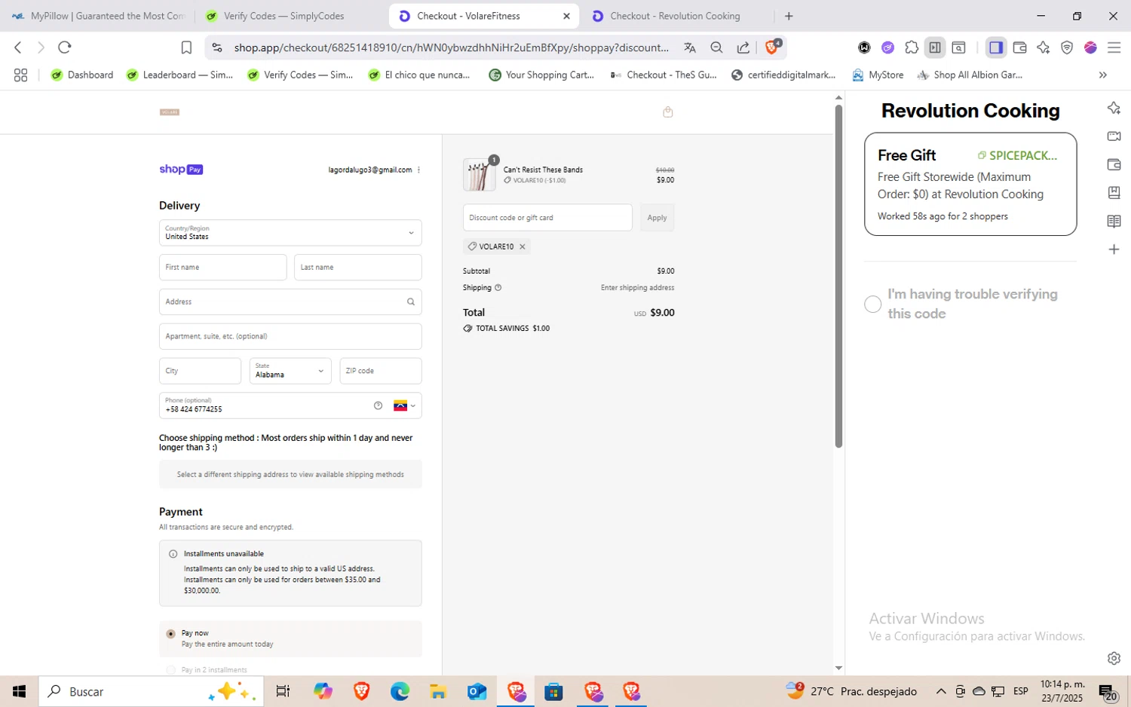Viewport: 1131px width, 707px height.
Task: Toggle the browser sidebar panel icon
Action: (x=996, y=47)
